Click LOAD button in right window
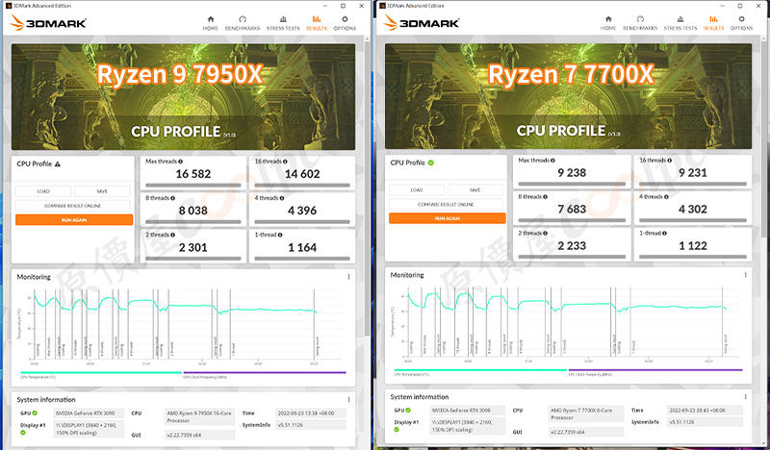Viewport: 770px width, 450px height. coord(417,190)
